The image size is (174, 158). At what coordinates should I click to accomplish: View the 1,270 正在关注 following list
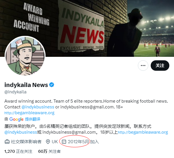pyautogui.click(x=18, y=151)
